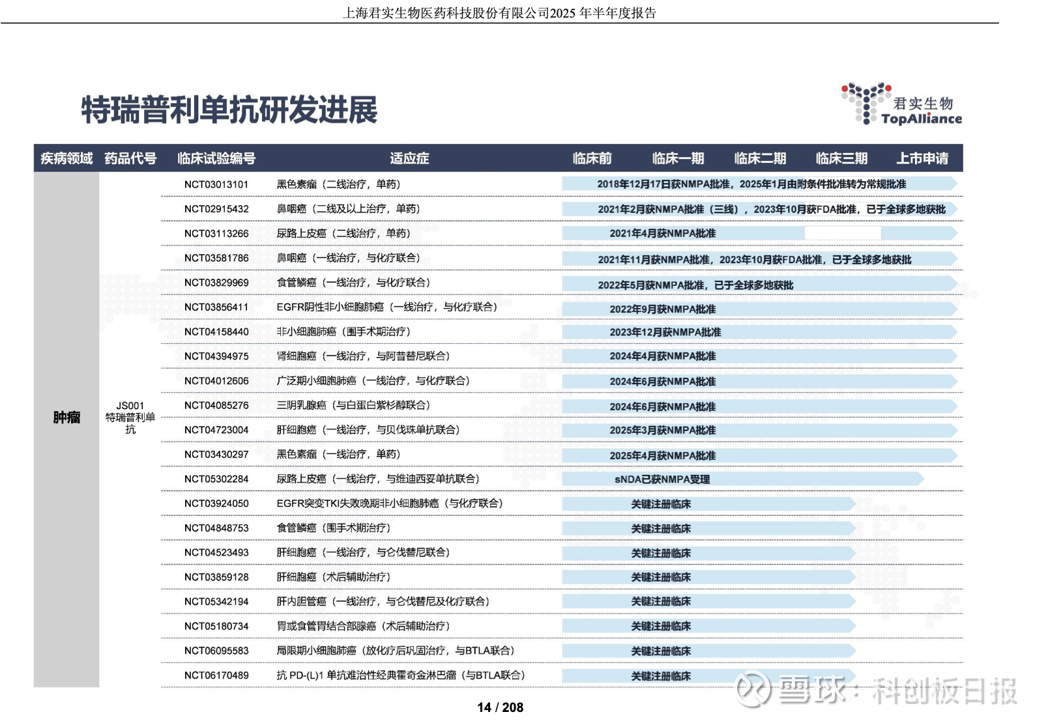Select trial number NCT03829969

pos(216,283)
